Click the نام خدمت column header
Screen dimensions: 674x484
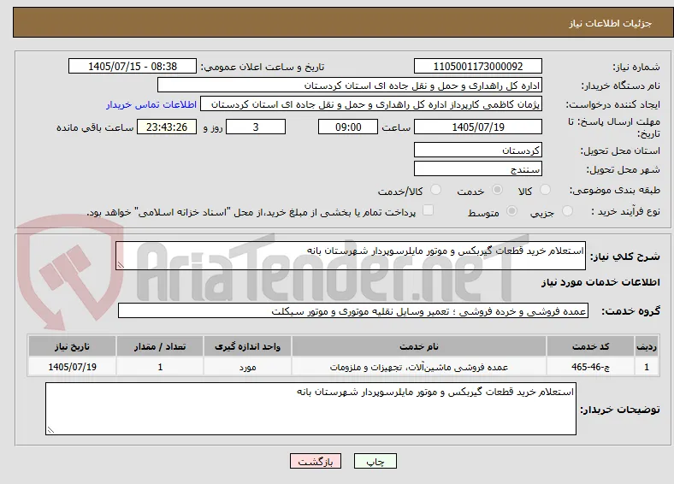419,346
